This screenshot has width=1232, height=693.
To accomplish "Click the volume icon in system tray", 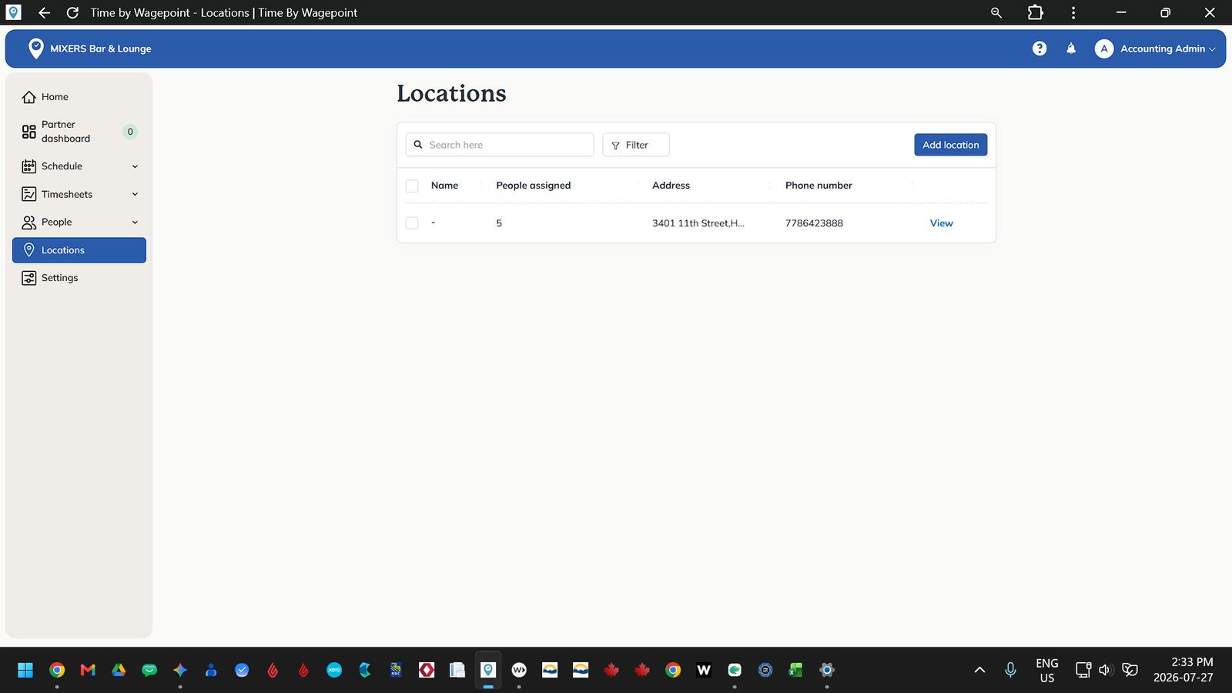I will pyautogui.click(x=1106, y=670).
